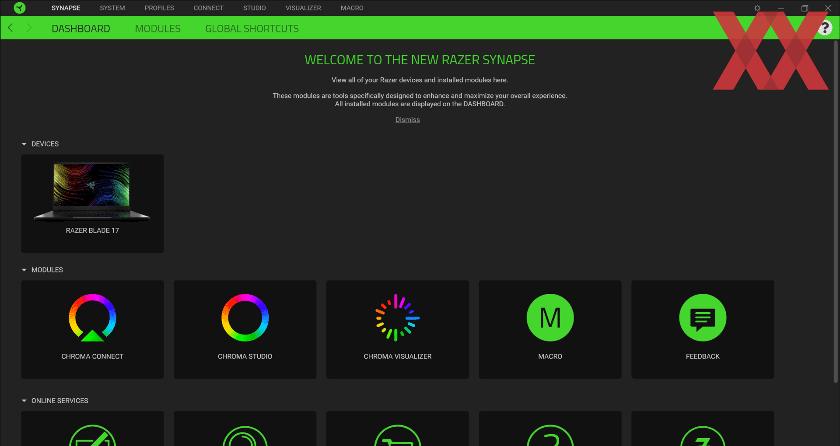840x446 pixels.
Task: Select the Razer Blade 17 device
Action: click(x=92, y=203)
